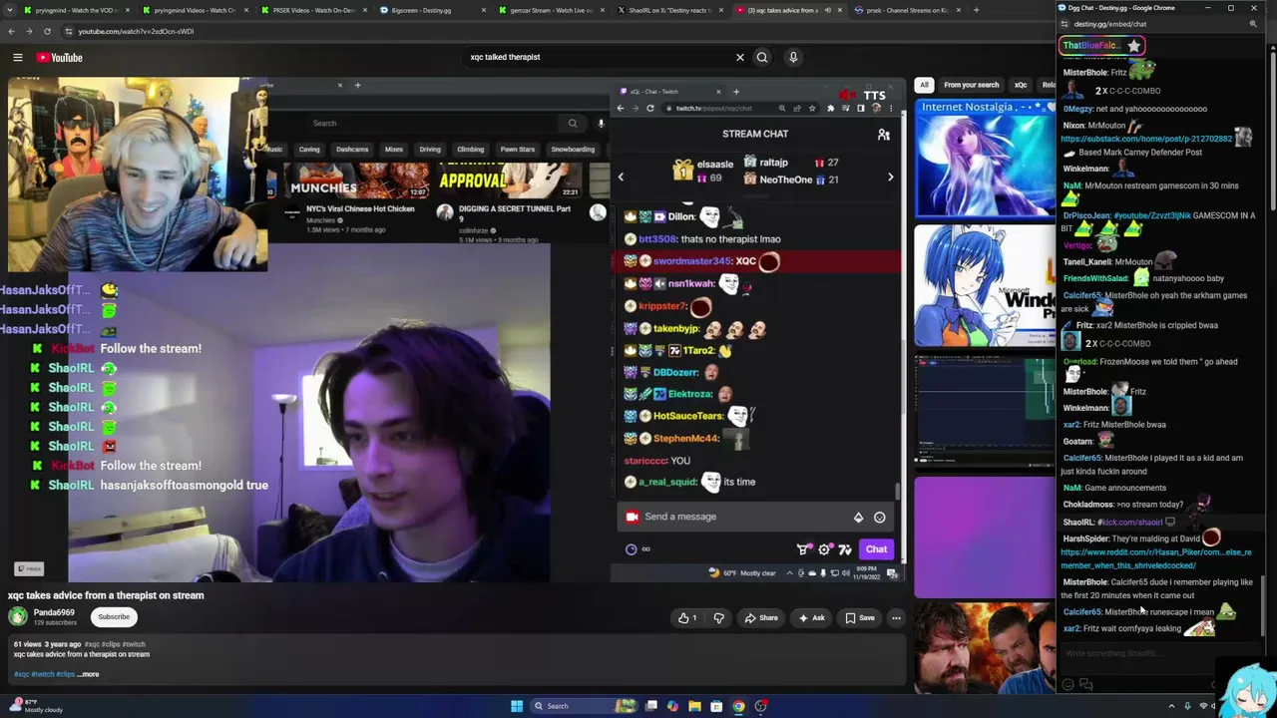Click the ThatBlueFalc pinned username in chat
Viewport: 1277px width, 718px height.
1092,46
